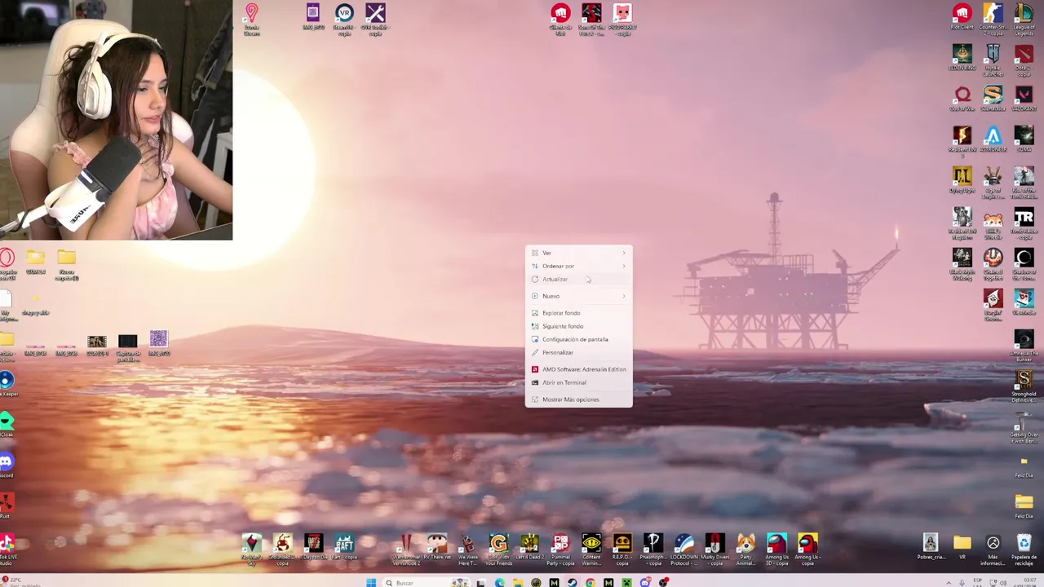The image size is (1044, 587).
Task: Select the Phasmophobia copia icon
Action: pos(652,549)
